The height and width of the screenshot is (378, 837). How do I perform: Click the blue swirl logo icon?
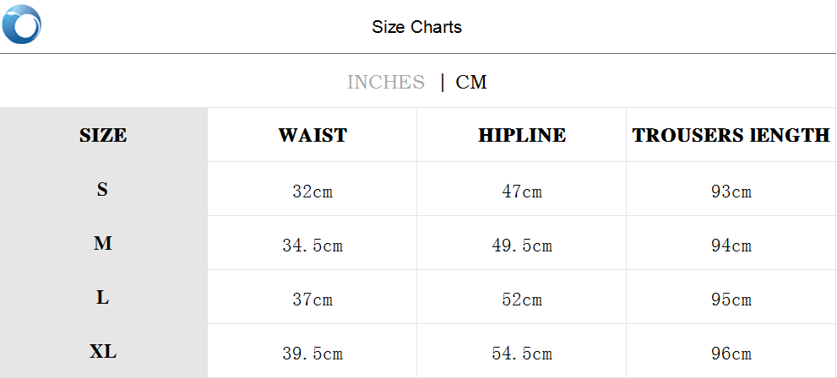pos(22,24)
